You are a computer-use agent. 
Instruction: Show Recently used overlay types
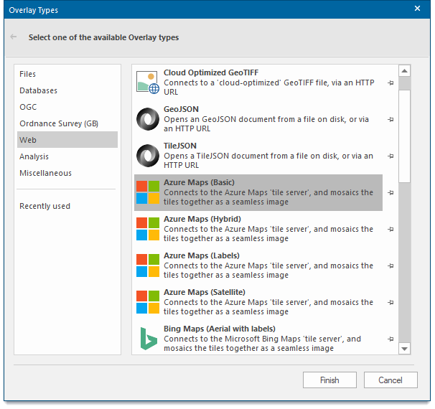click(67, 206)
